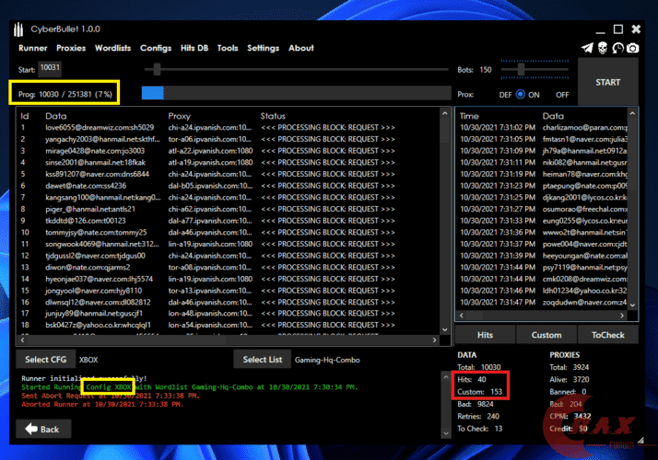
Task: Click the Proxy column header
Action: click(x=179, y=116)
